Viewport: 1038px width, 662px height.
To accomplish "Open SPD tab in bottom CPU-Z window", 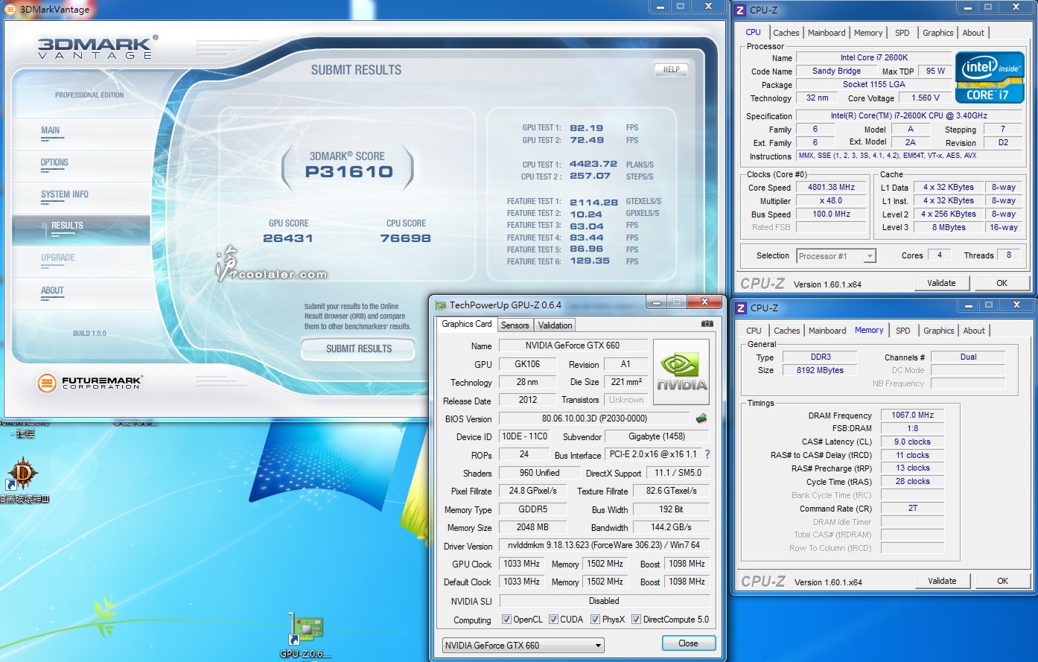I will pyautogui.click(x=903, y=331).
